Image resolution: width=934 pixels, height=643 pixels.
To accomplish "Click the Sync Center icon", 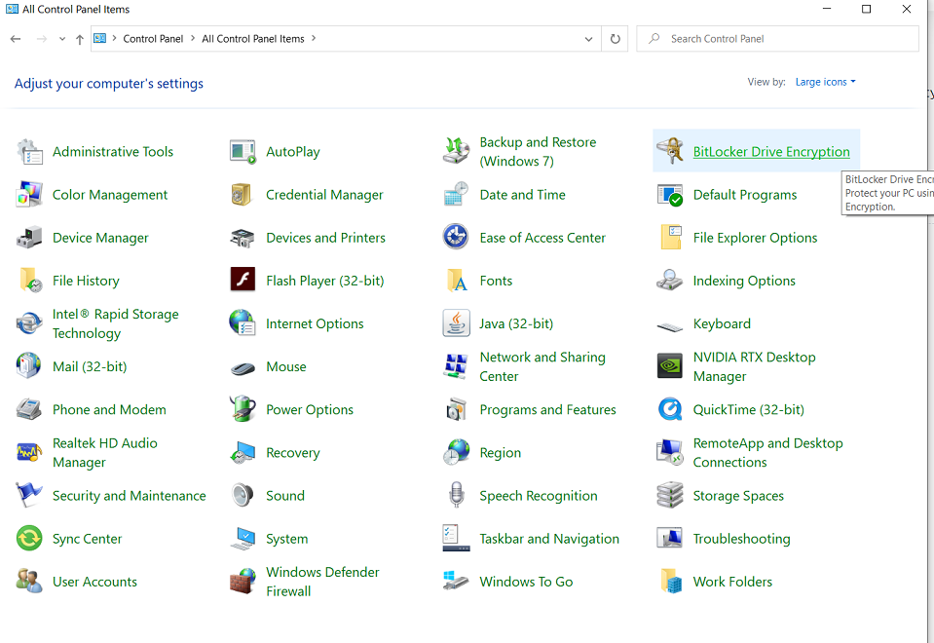I will click(x=29, y=539).
